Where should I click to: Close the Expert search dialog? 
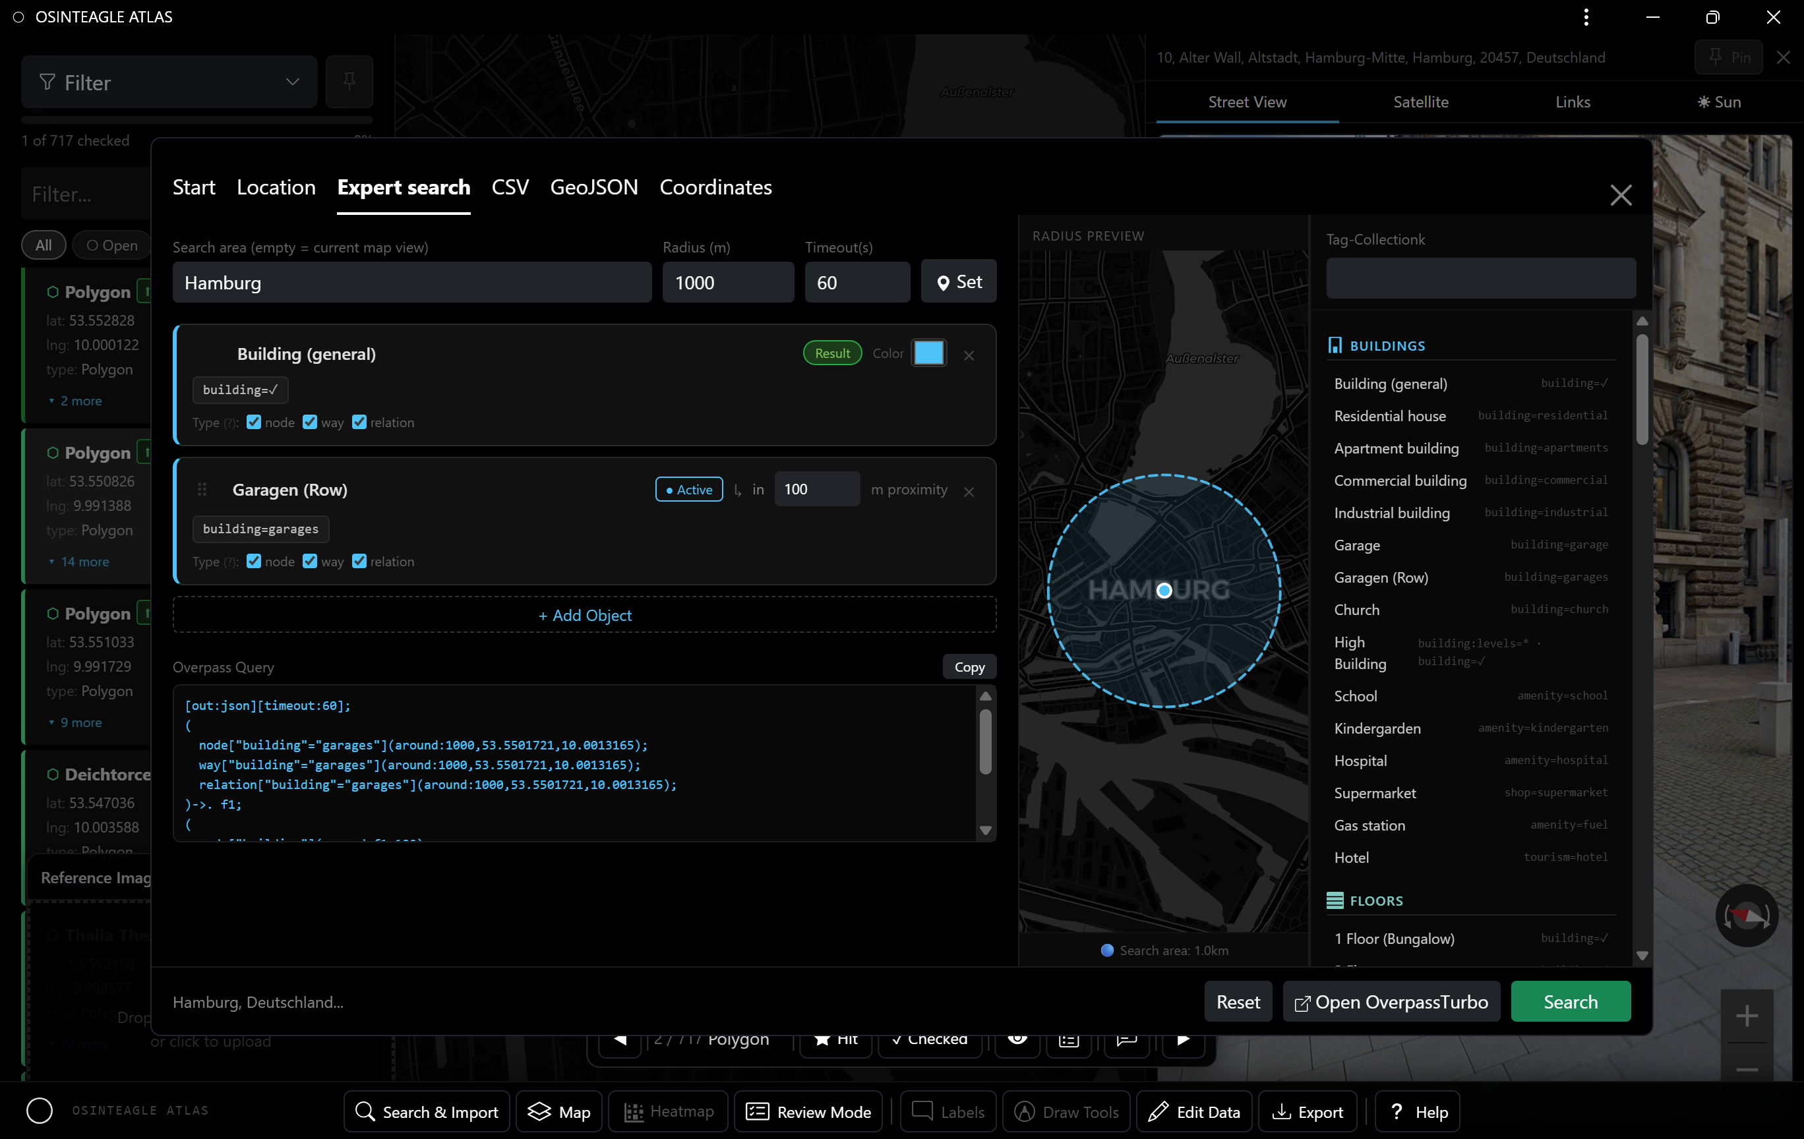[1621, 194]
